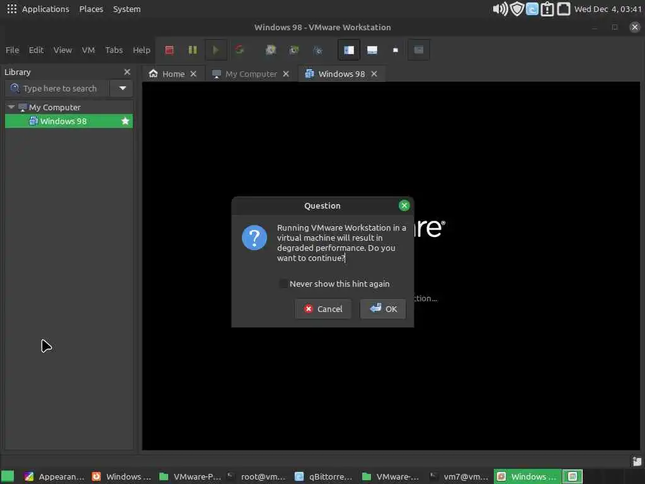Revert to snapshot with the revert icon
The height and width of the screenshot is (484, 645).
pyautogui.click(x=294, y=50)
